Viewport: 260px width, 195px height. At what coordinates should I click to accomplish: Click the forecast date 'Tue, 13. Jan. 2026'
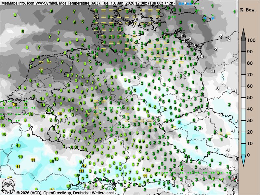[111, 3]
